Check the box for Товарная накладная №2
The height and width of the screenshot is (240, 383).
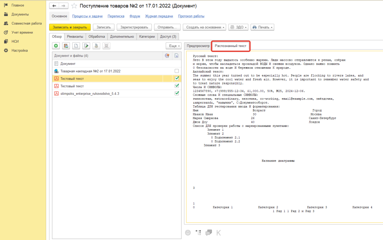177,71
